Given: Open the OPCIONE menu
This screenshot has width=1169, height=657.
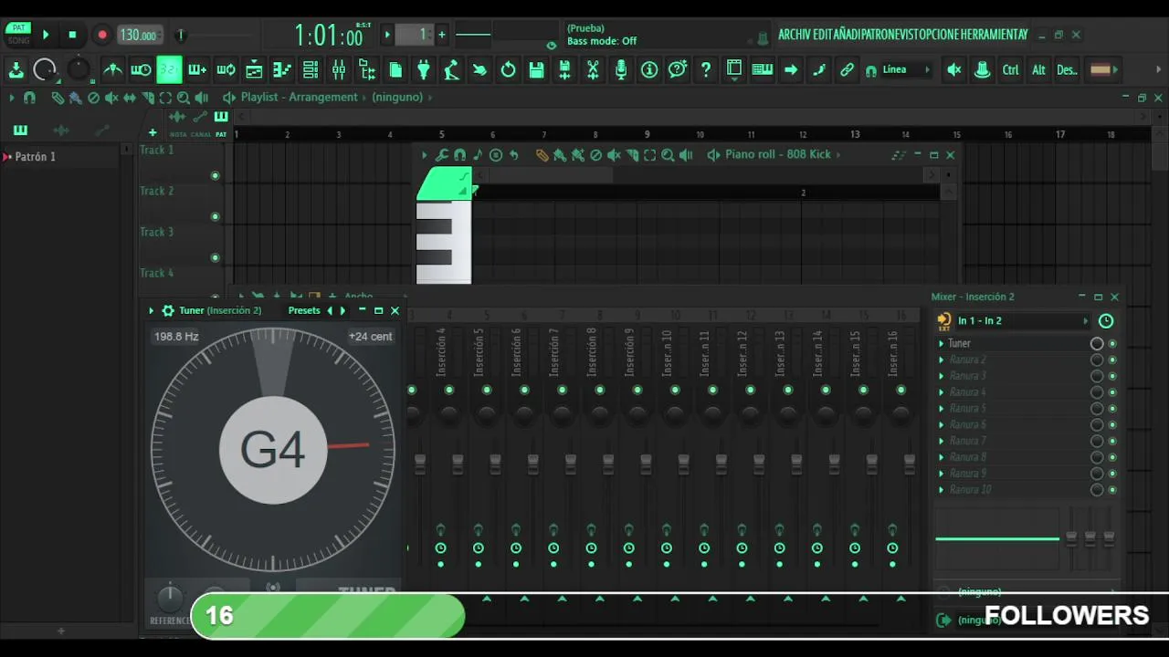Looking at the screenshot, I should (x=942, y=35).
